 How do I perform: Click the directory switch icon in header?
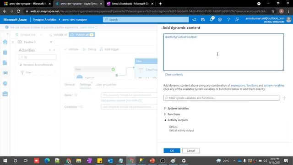click(203, 19)
